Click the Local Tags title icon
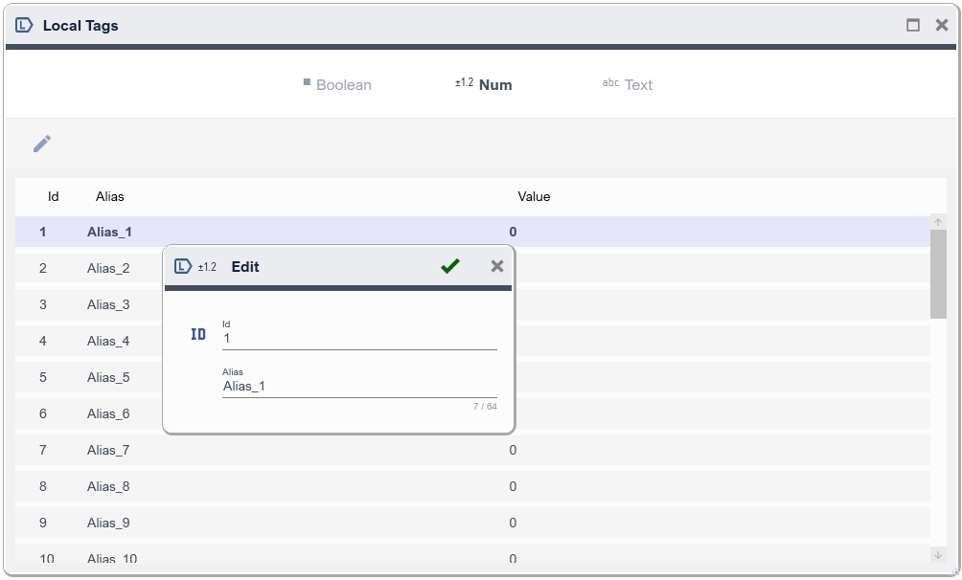This screenshot has width=962, height=580. 25,26
